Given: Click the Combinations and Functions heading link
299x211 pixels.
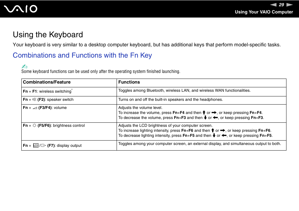Looking at the screenshot, I should 82,55.
